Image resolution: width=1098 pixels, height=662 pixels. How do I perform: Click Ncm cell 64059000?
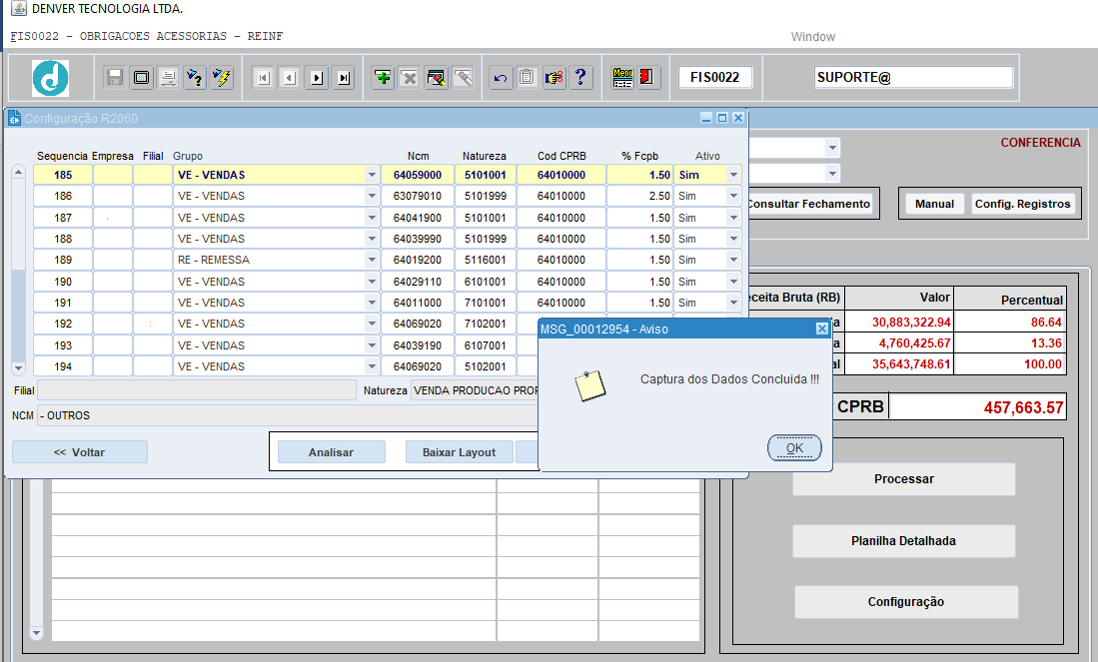click(x=418, y=175)
